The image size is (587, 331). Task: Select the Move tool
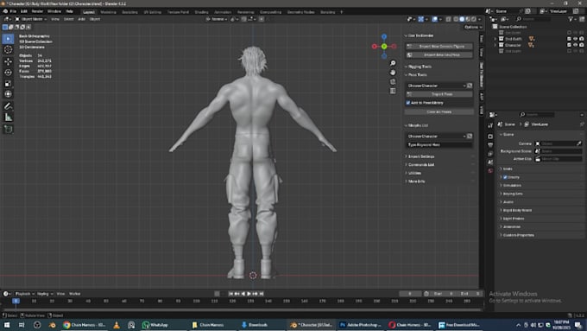click(x=8, y=61)
